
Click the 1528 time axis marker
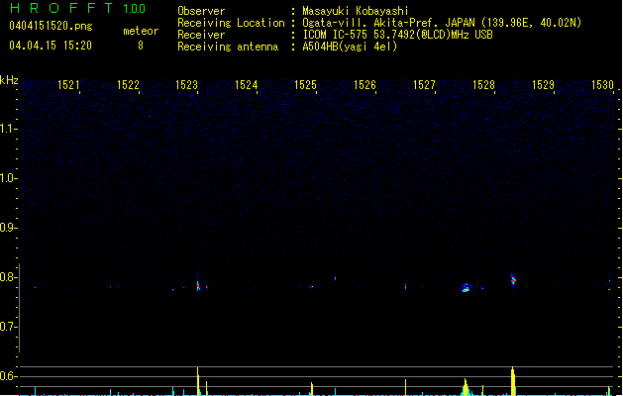pos(483,84)
